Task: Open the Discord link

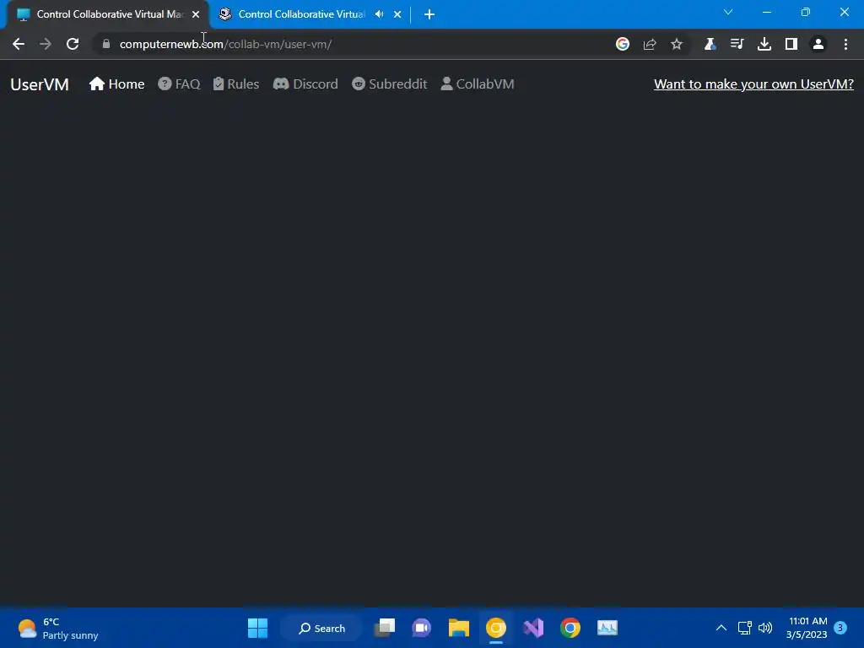Action: pyautogui.click(x=305, y=84)
